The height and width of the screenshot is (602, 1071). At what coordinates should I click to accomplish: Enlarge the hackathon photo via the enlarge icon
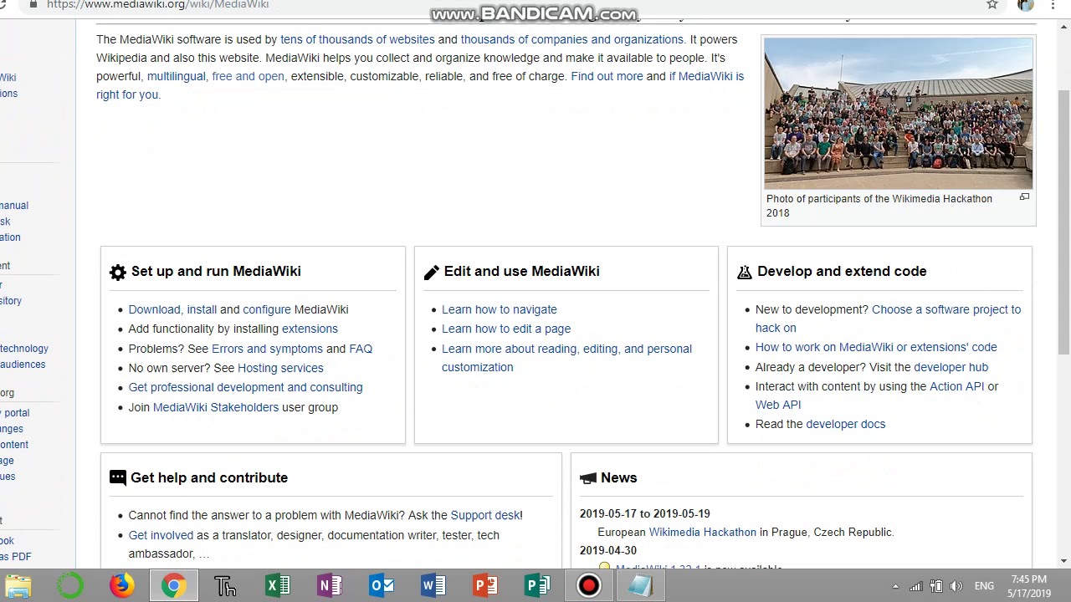pyautogui.click(x=1024, y=197)
